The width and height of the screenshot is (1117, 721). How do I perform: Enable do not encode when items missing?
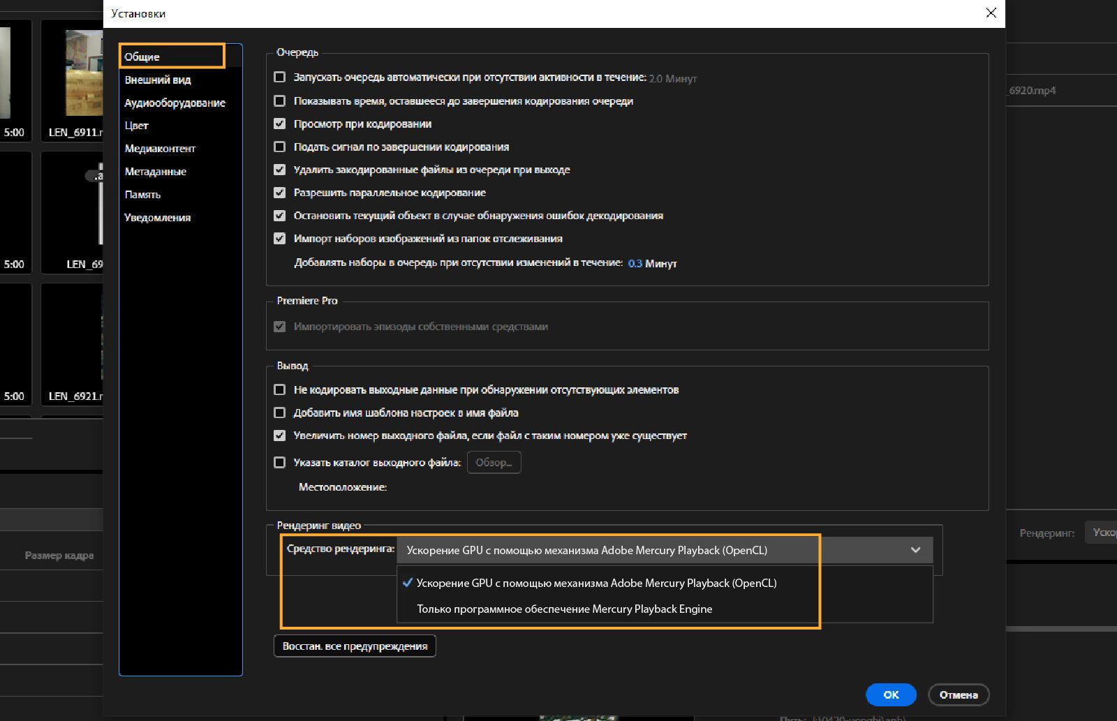[x=280, y=390]
